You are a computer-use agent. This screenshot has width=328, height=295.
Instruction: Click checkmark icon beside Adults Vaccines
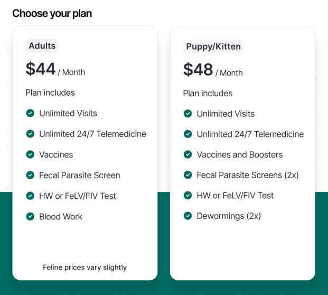(30, 154)
